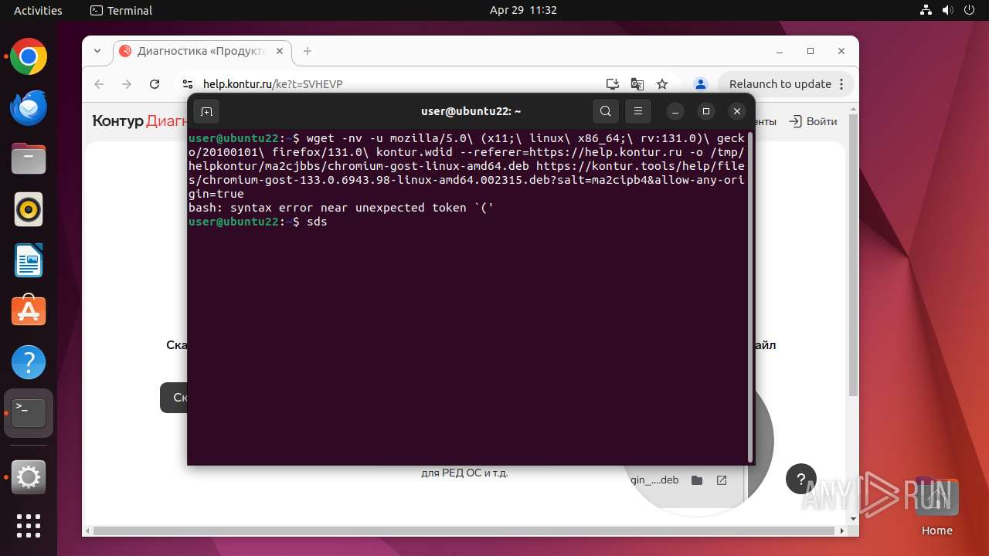Screen dimensions: 989x556
Task: Click the Chrome address bar URL
Action: coord(273,84)
